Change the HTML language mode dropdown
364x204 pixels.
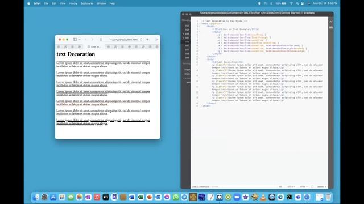(304, 186)
